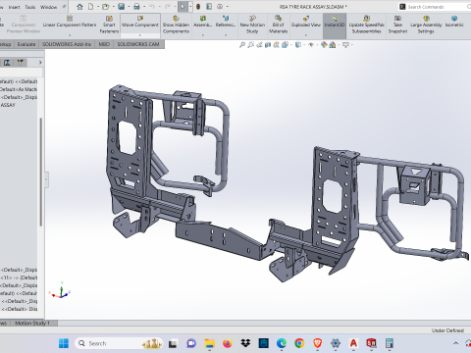Open Dropbox from the taskbar
The image size is (471, 353).
pyautogui.click(x=245, y=343)
